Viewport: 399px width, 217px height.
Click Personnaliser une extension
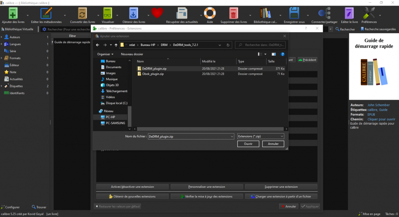[x=207, y=187]
